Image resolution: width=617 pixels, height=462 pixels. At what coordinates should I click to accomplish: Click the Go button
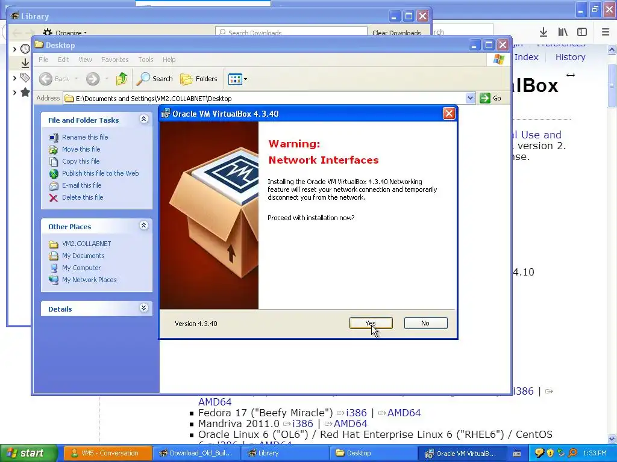click(x=490, y=98)
